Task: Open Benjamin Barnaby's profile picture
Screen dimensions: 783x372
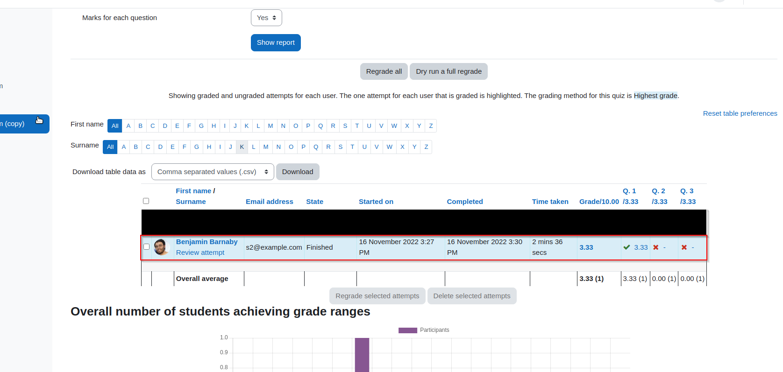Action: 161,247
